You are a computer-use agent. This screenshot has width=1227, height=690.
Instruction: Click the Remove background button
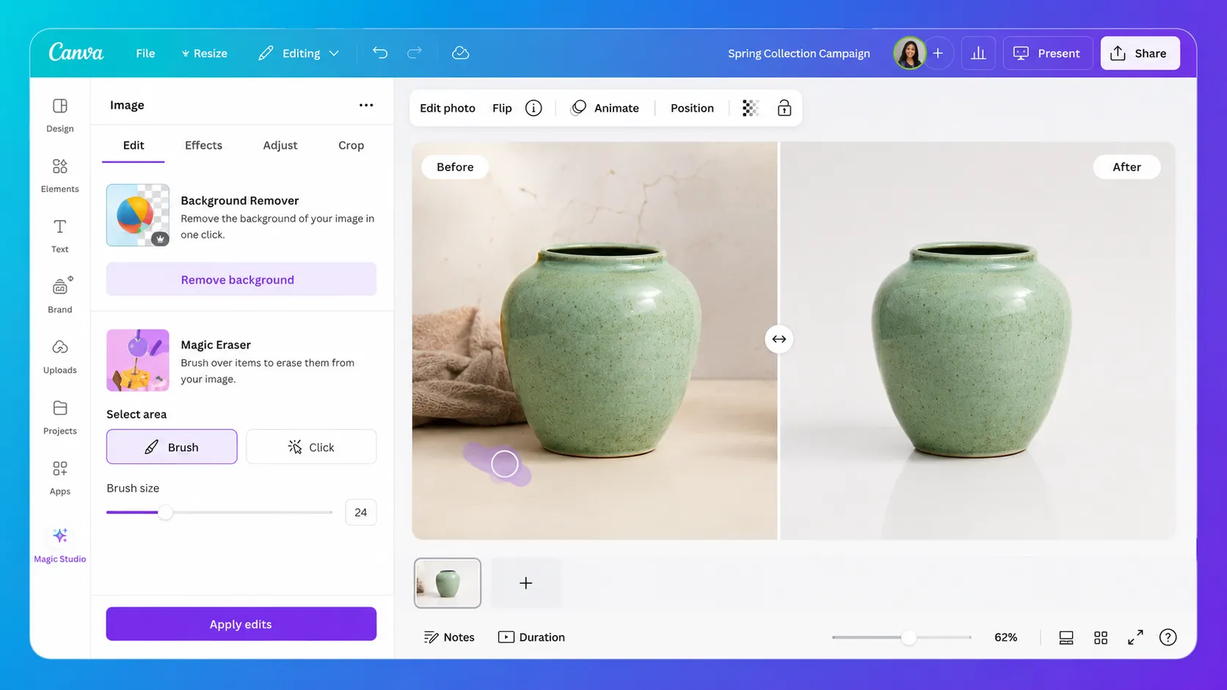click(x=241, y=279)
